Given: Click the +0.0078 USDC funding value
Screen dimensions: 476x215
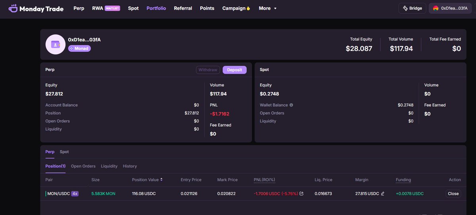Looking at the screenshot, I should pos(410,194).
